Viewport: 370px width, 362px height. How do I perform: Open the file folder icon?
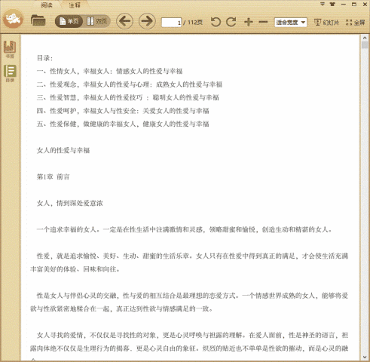tap(38, 20)
